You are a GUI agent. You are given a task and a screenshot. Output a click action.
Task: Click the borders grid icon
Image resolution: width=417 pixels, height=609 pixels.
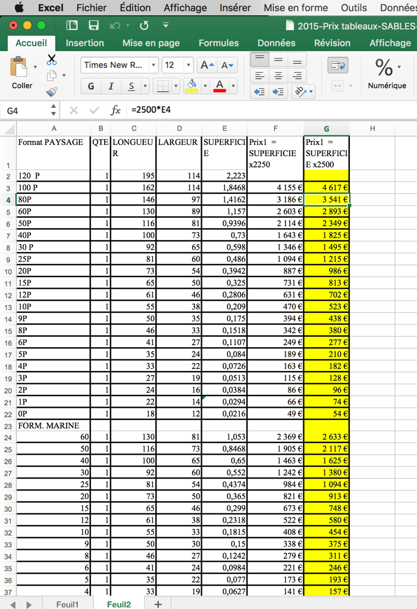pos(163,86)
